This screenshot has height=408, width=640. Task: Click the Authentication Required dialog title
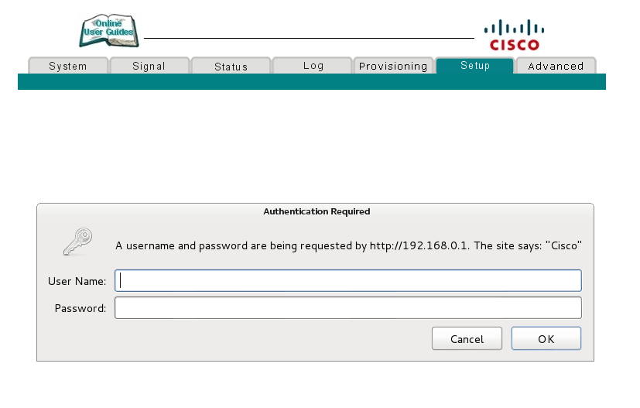click(317, 211)
